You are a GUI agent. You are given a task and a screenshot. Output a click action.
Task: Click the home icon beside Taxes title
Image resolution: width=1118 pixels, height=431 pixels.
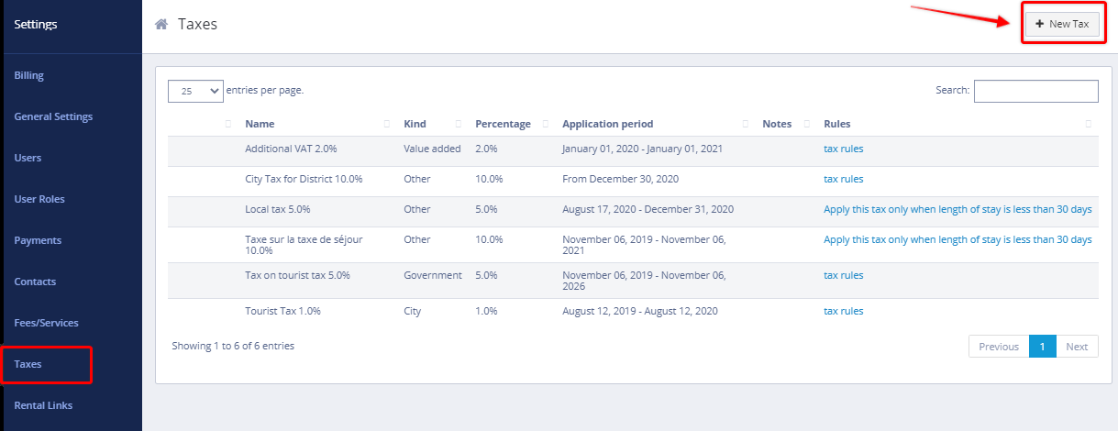161,25
